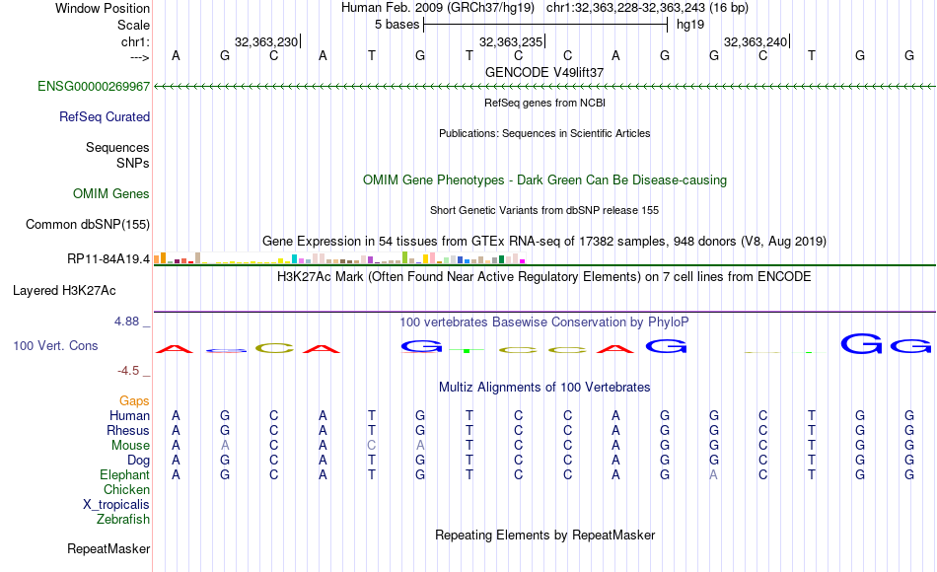937x572 pixels.
Task: Select the Mouse species label
Action: point(130,446)
